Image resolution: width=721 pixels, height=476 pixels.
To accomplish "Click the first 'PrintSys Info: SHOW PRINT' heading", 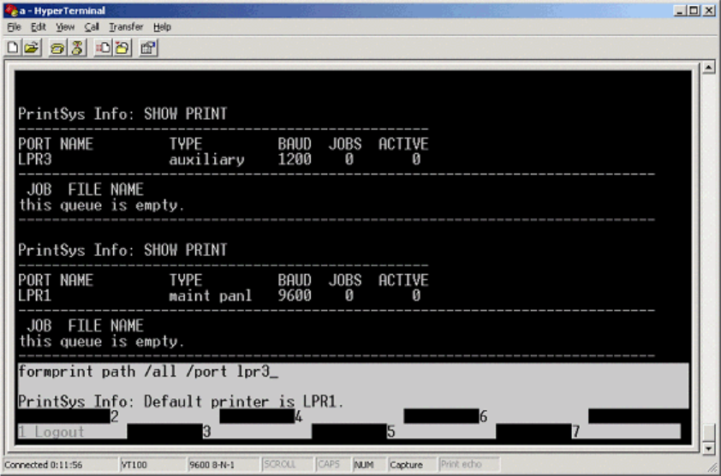I will (122, 114).
